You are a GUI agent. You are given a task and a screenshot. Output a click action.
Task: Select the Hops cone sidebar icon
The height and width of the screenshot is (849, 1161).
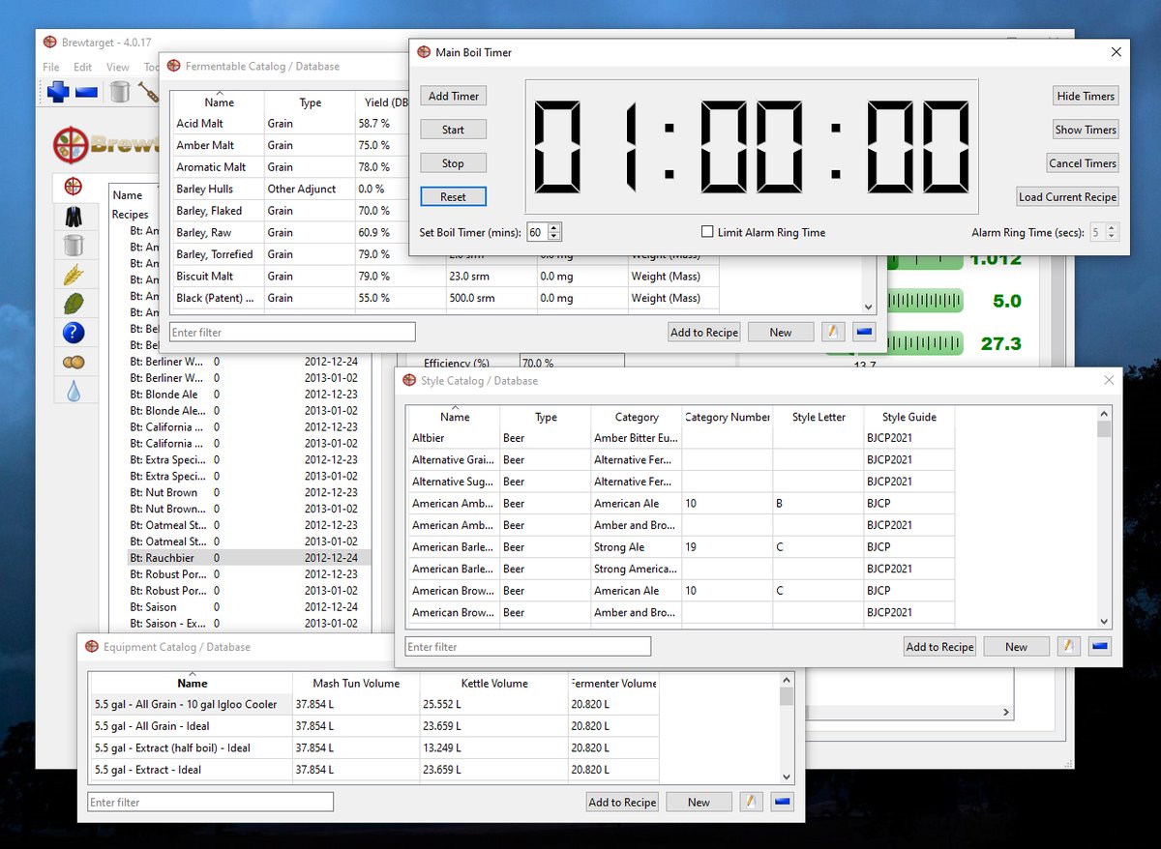pos(74,304)
